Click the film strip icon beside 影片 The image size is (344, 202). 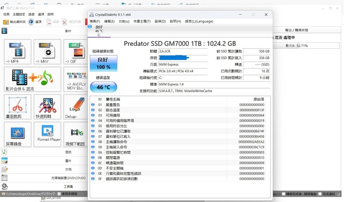(x=4, y=31)
